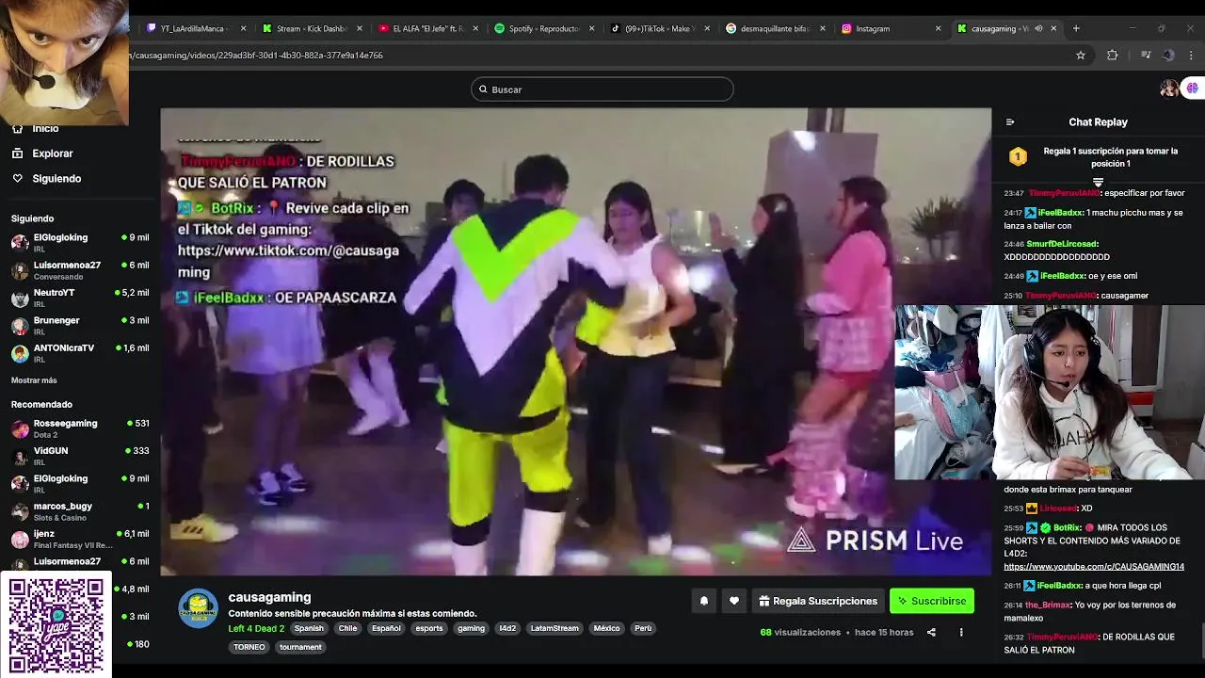Open the share icon under the video
Image resolution: width=1205 pixels, height=678 pixels.
click(x=931, y=632)
